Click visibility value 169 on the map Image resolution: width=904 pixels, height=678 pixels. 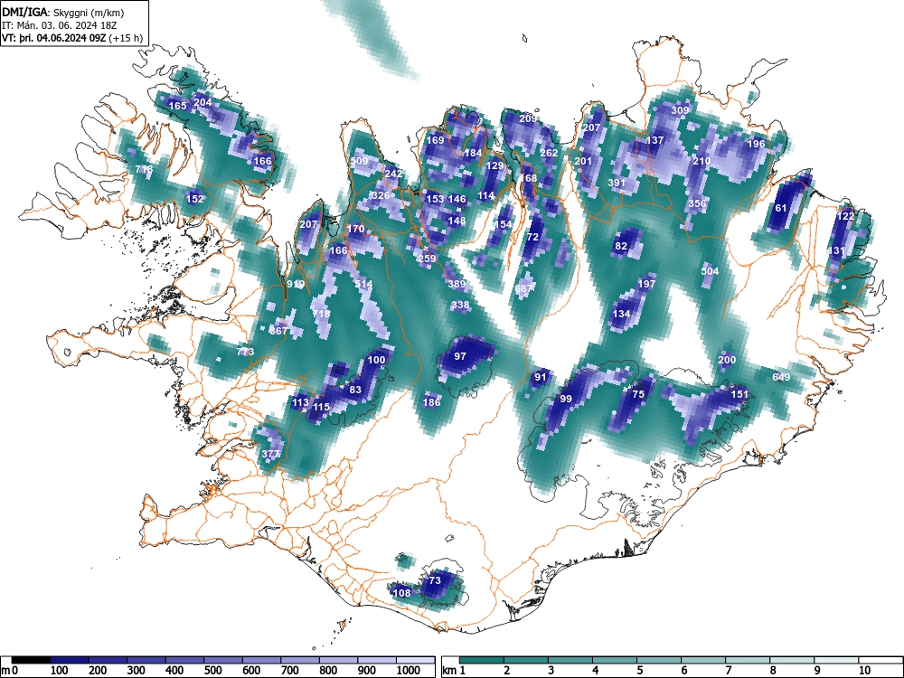click(436, 140)
